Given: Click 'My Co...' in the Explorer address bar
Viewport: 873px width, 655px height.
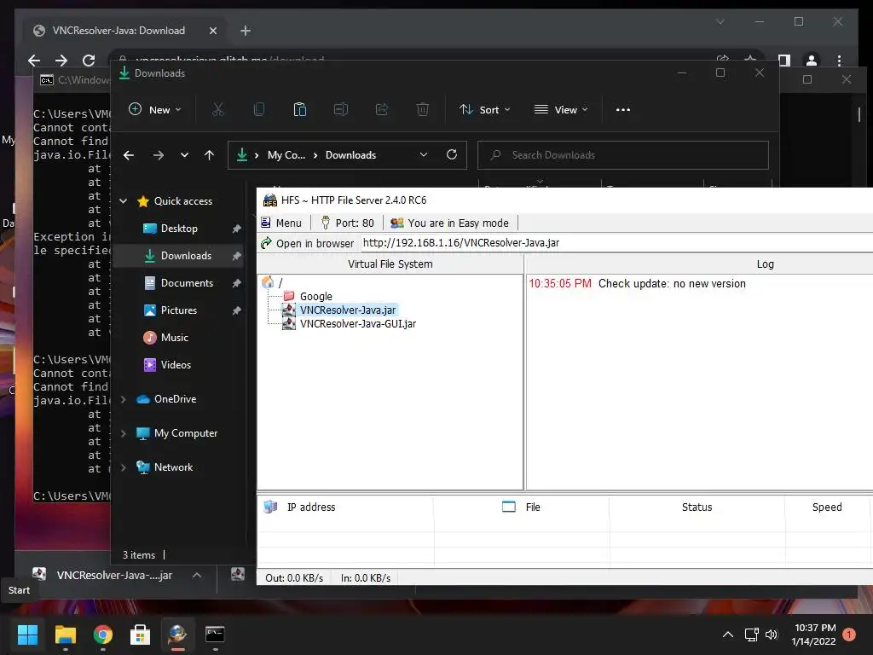Looking at the screenshot, I should tap(286, 155).
